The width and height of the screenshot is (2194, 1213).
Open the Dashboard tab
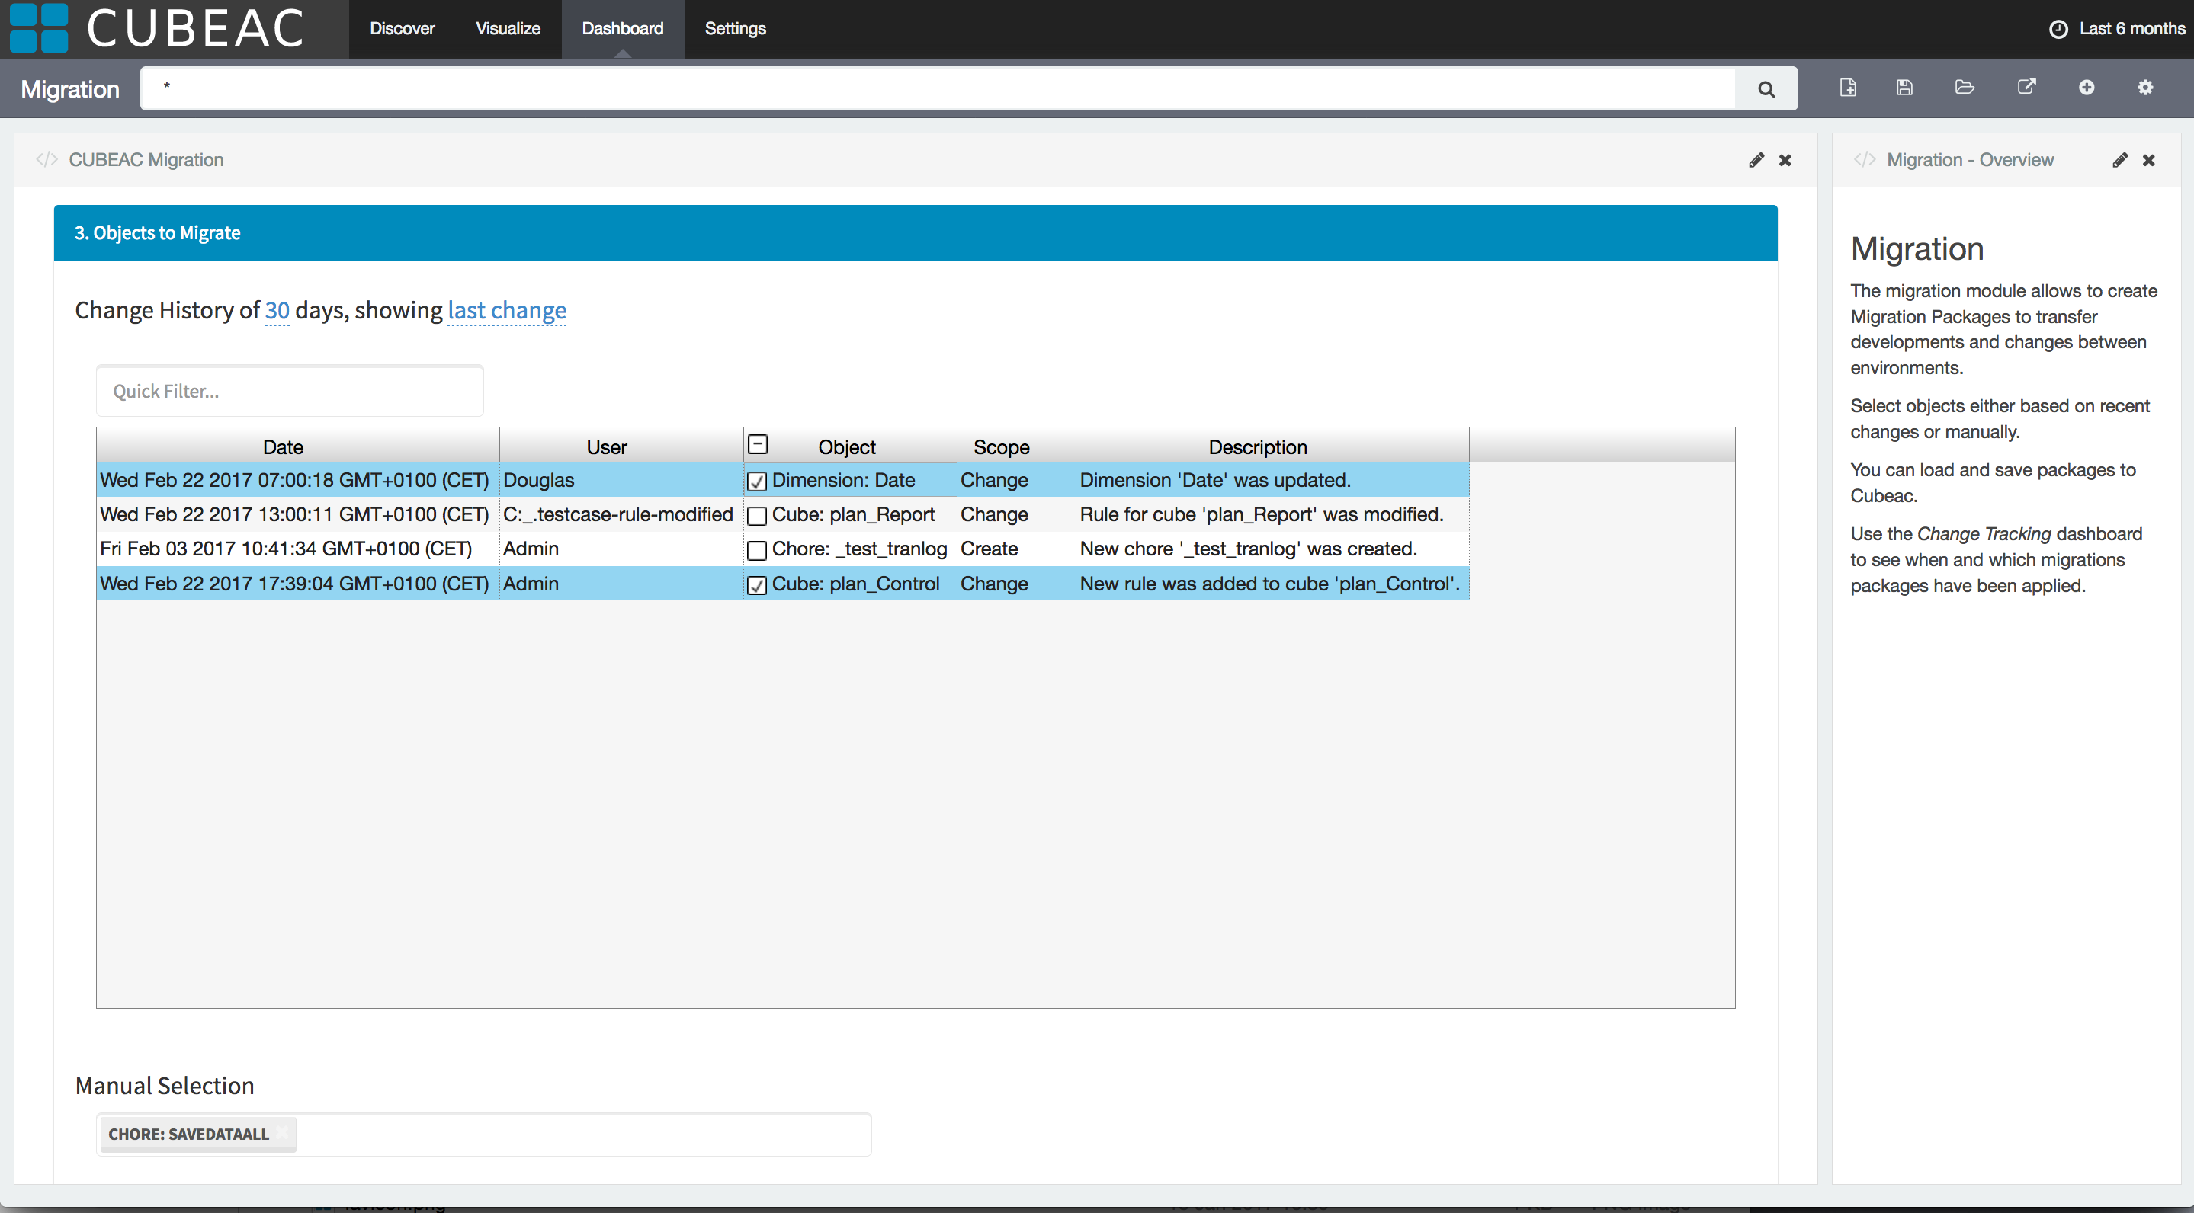coord(623,28)
